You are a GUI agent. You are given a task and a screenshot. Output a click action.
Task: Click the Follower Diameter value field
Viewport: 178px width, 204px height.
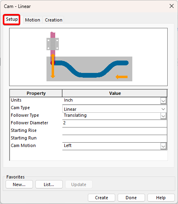pos(114,123)
